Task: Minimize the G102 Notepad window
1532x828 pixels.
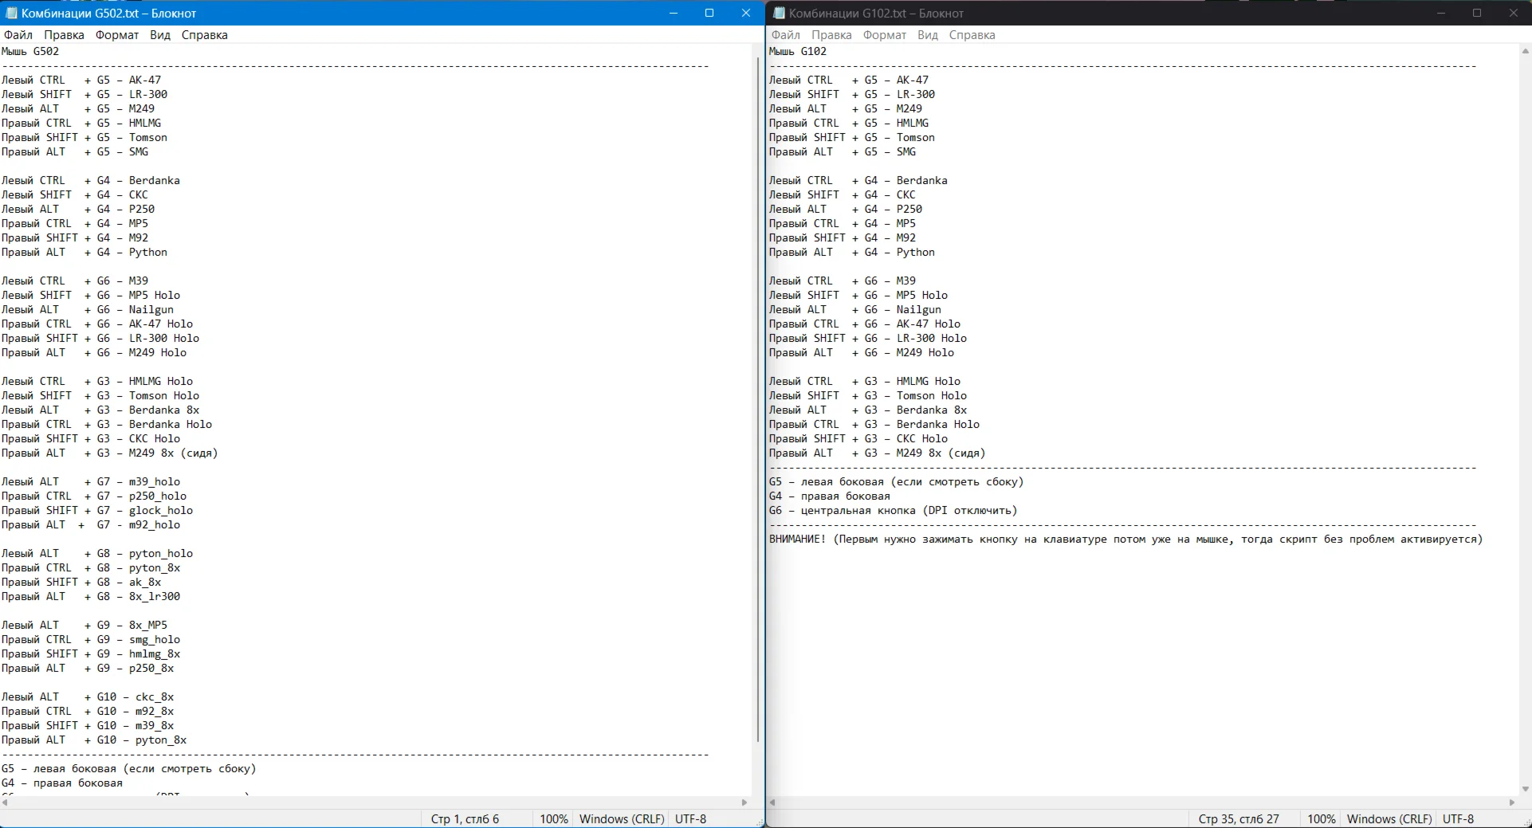Action: [1440, 14]
